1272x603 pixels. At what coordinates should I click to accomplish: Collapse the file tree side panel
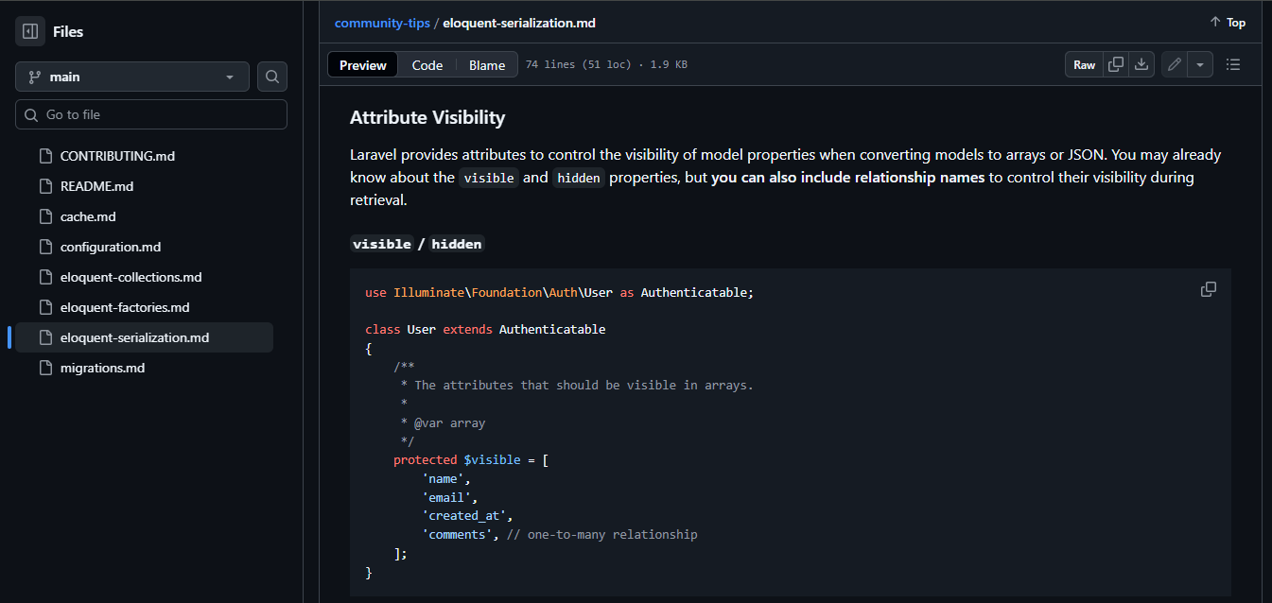point(30,31)
